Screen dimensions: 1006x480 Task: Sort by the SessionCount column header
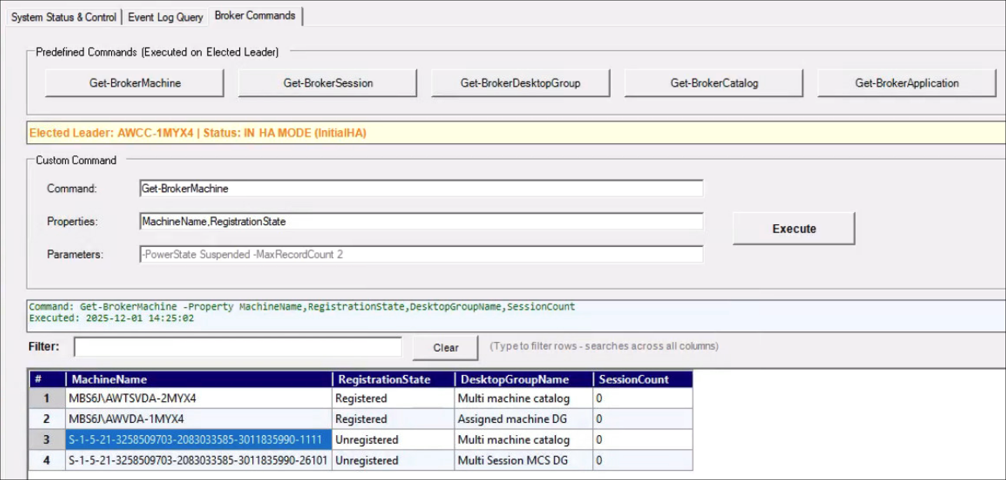[642, 379]
